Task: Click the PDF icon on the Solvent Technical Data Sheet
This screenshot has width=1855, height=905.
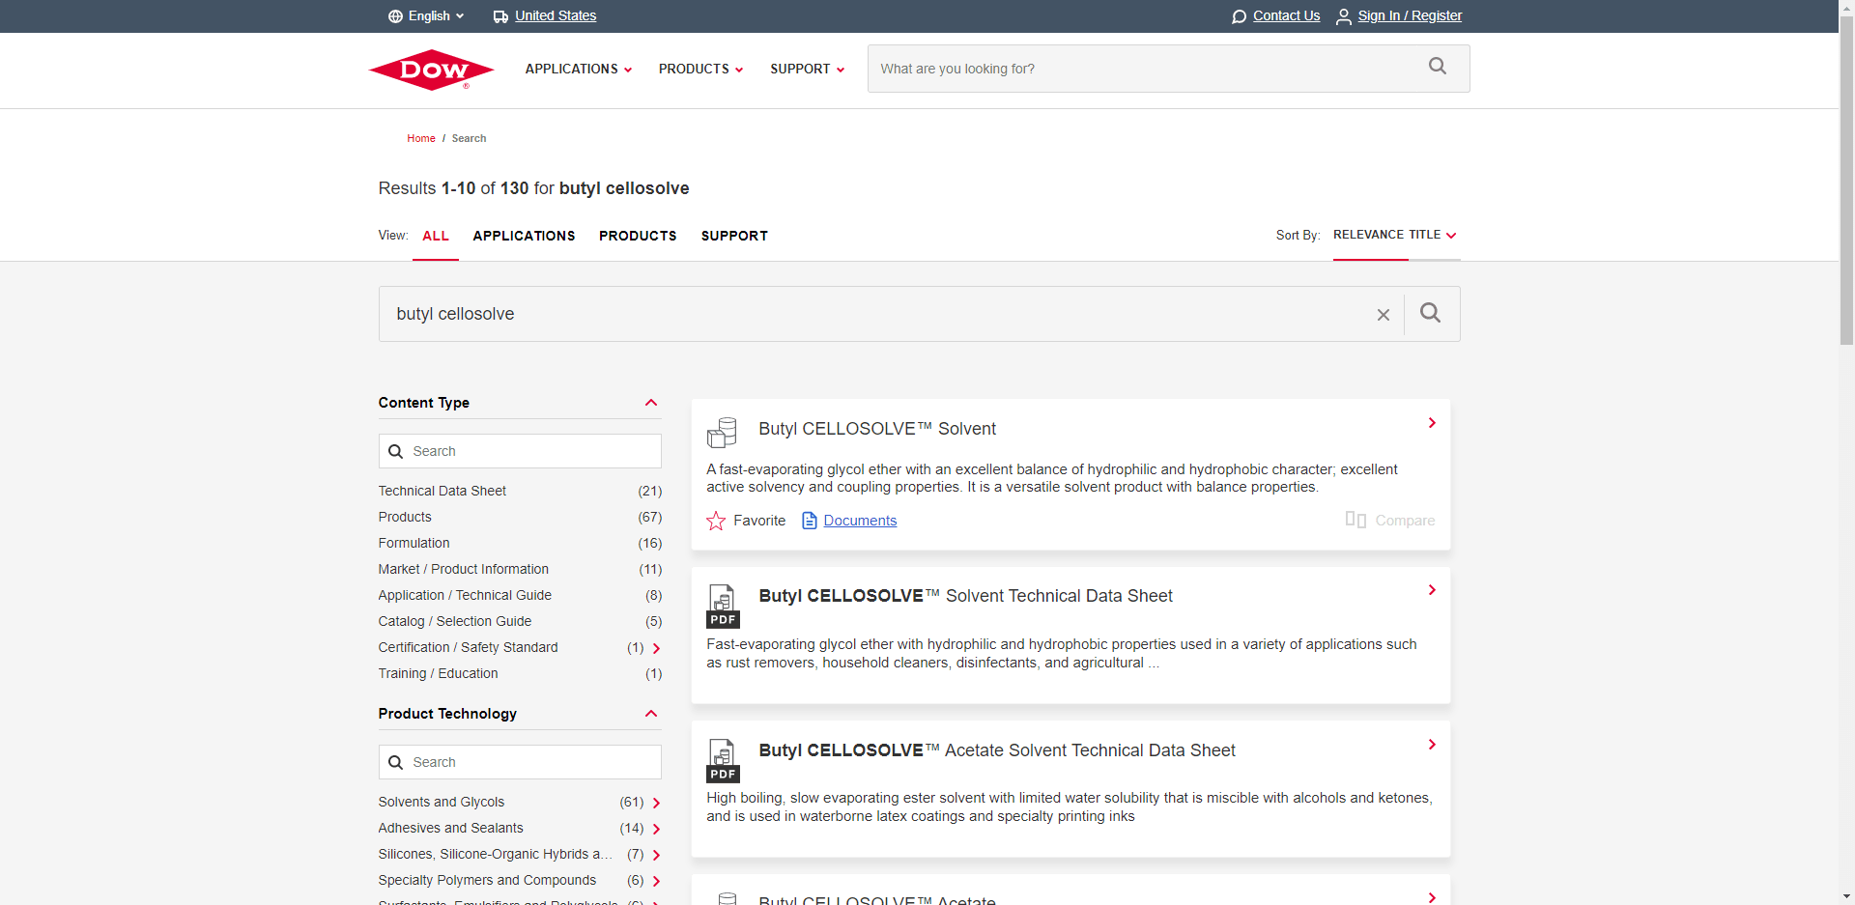Action: tap(722, 607)
